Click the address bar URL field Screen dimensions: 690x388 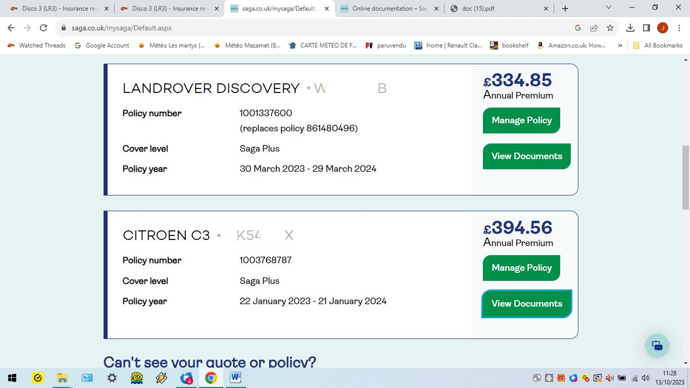click(313, 28)
